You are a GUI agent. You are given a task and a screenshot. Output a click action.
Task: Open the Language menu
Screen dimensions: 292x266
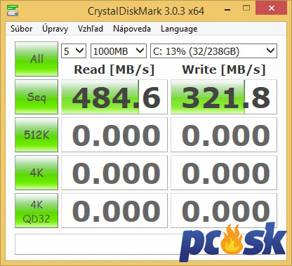click(179, 29)
